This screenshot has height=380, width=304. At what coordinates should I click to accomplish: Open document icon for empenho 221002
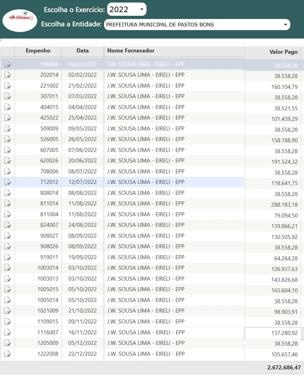[x=8, y=86]
